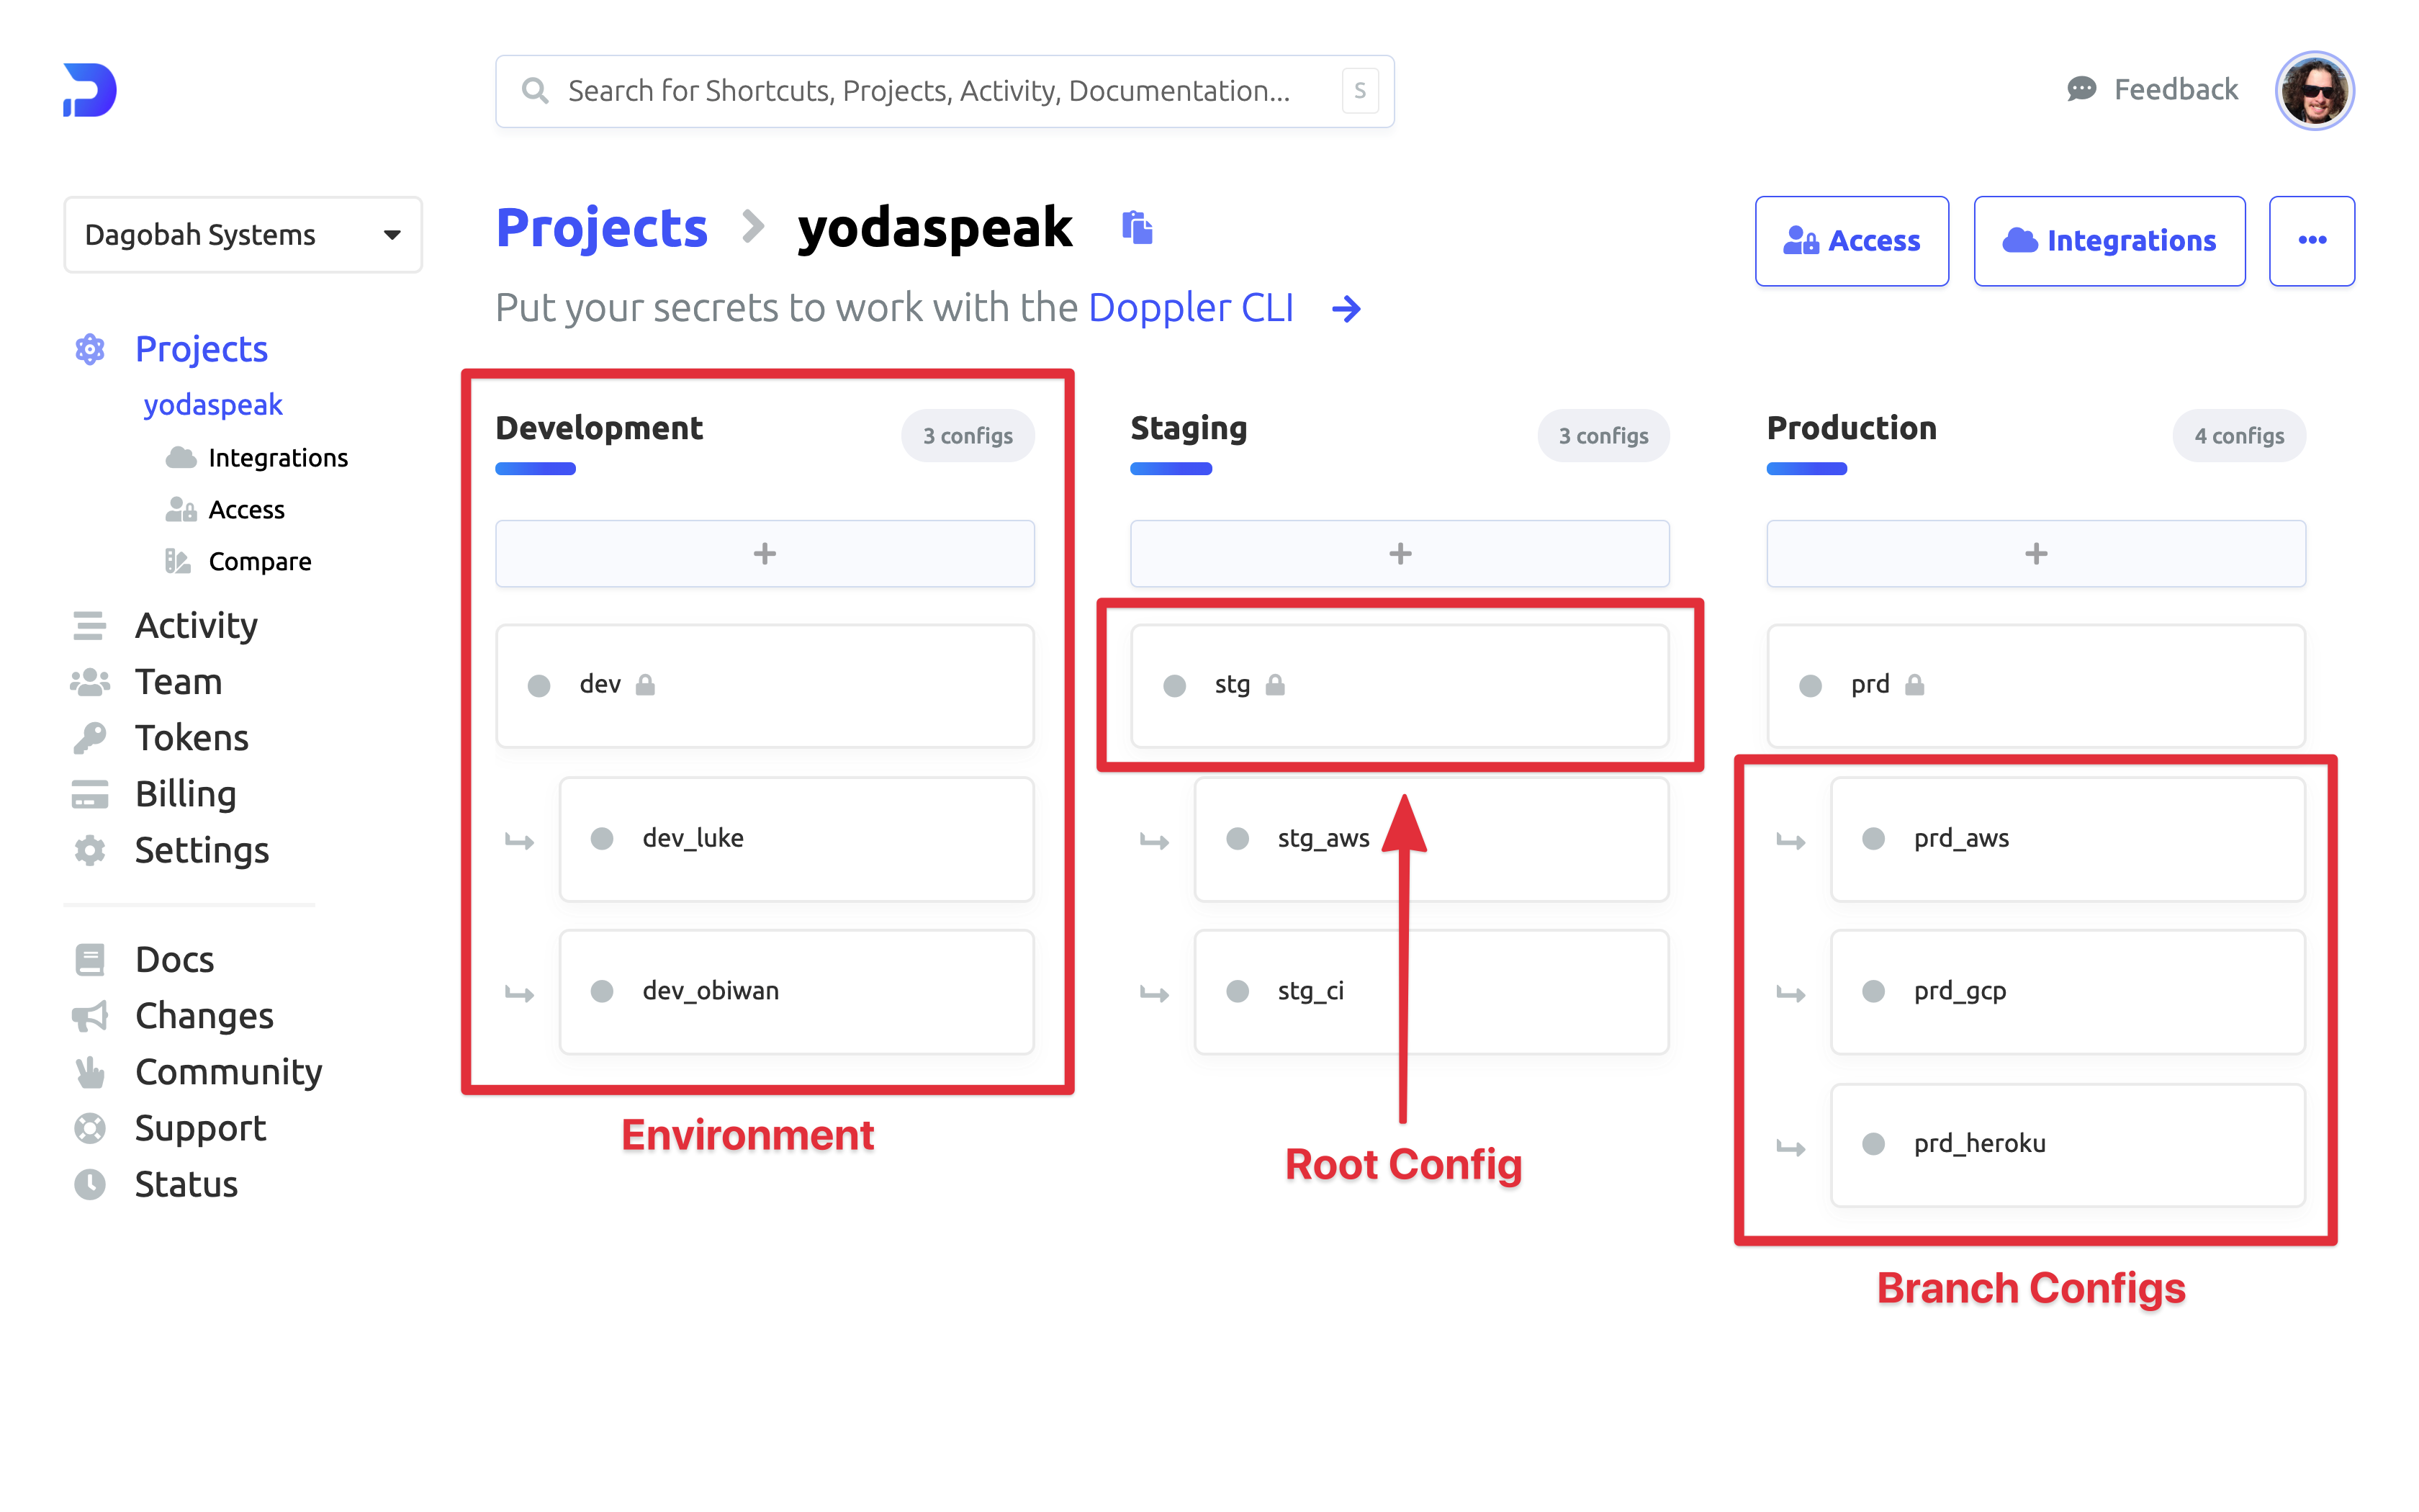Click the Access button at top right
The width and height of the screenshot is (2419, 1512).
[1851, 241]
